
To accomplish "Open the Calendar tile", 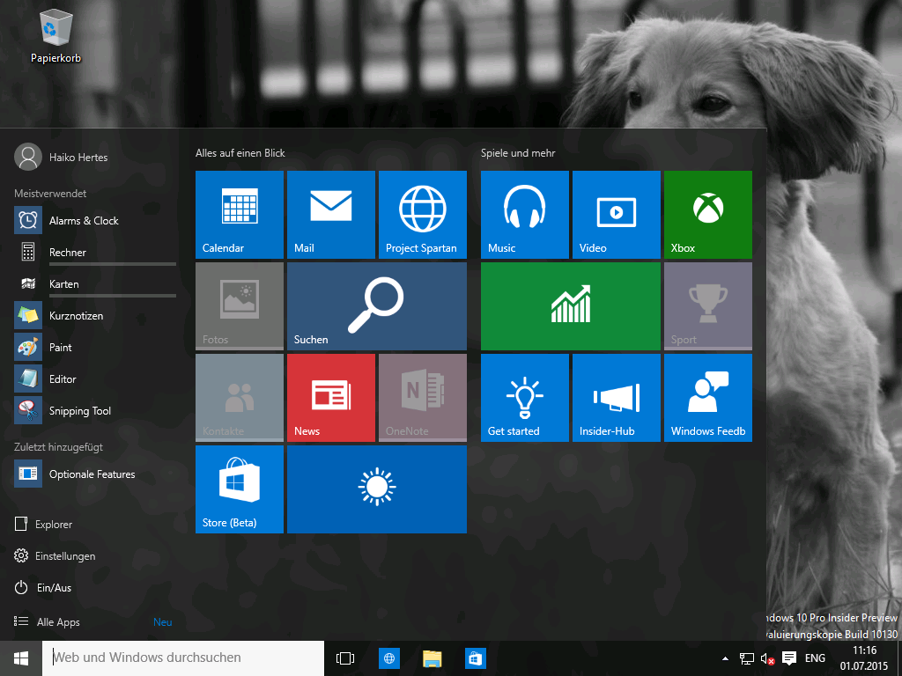I will [240, 215].
